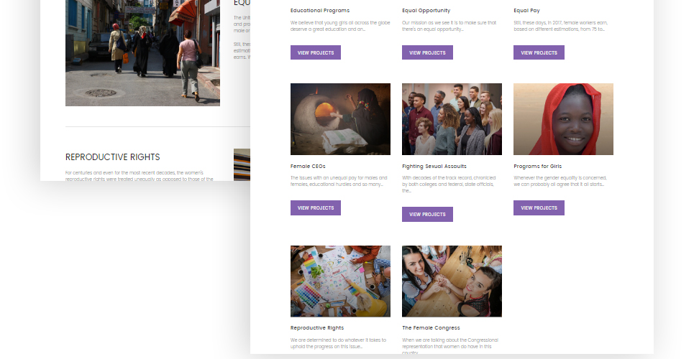The image size is (694, 359).
Task: Click the 'talking about the Congressional' description
Action: click(450, 346)
